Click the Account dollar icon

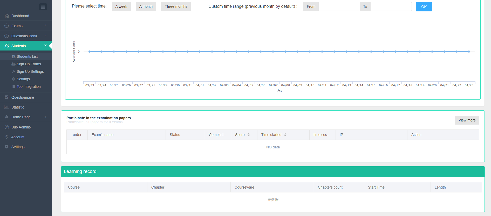point(6,137)
